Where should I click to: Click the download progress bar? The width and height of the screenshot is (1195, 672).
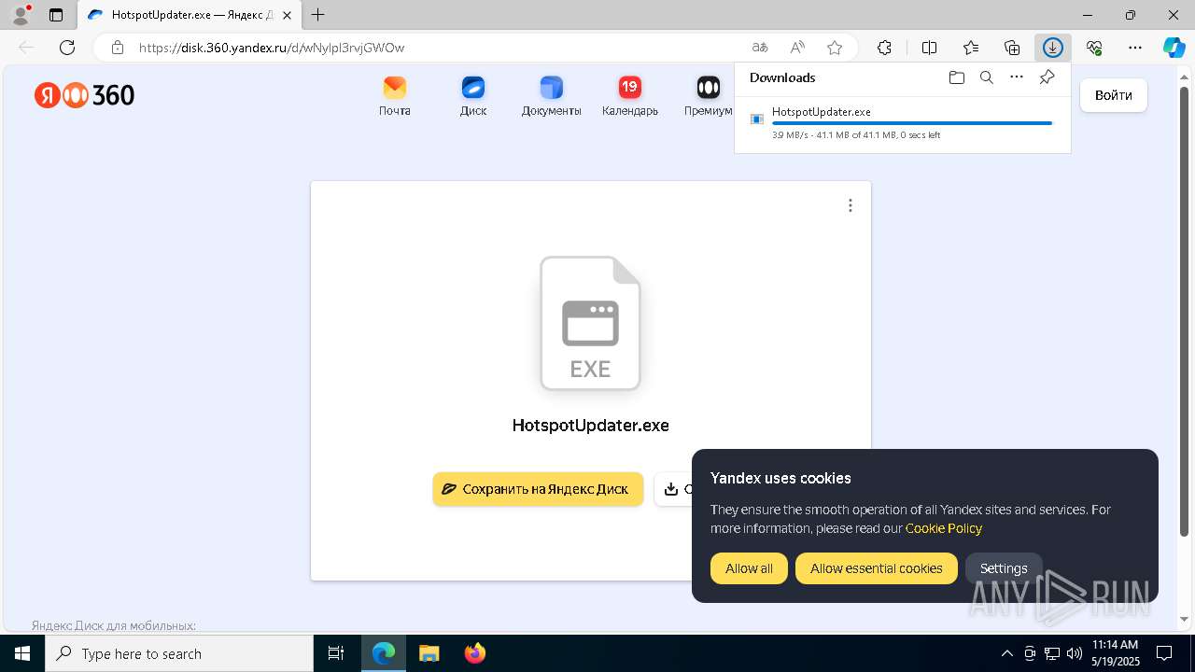[912, 123]
